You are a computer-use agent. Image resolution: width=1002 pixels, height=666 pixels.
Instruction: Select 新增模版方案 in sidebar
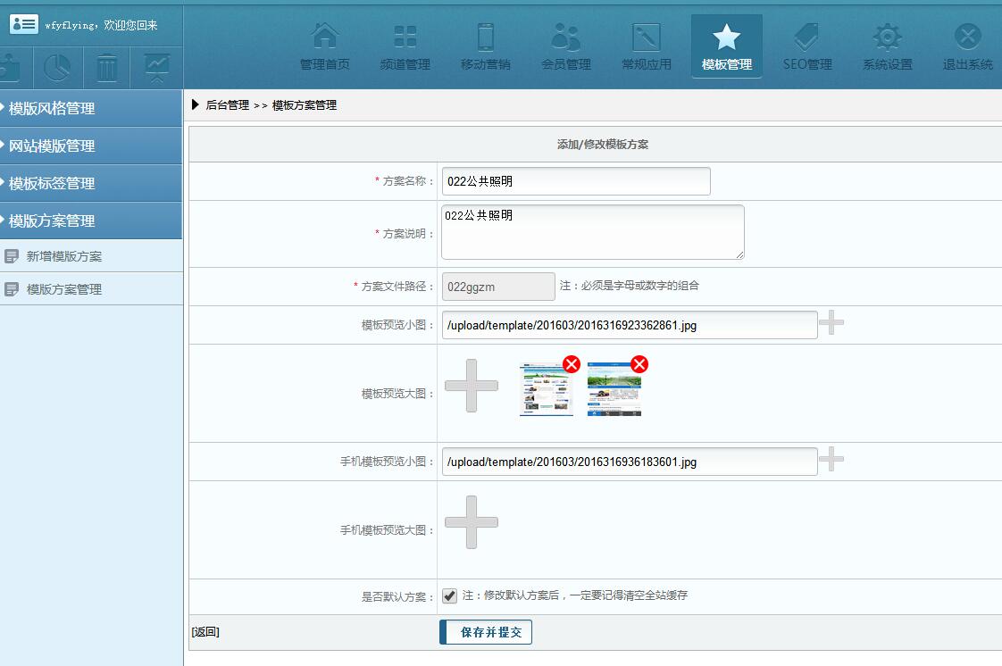[x=64, y=256]
